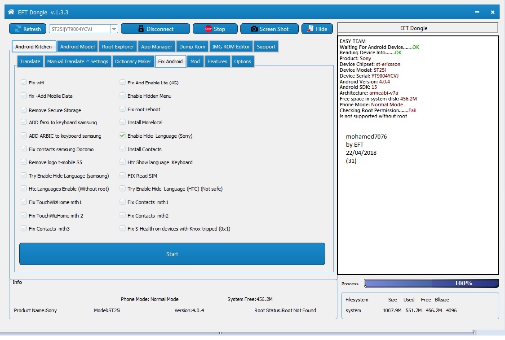Screen dimensions: 505x340
Task: Open the Mod sub-tab
Action: pyautogui.click(x=195, y=61)
